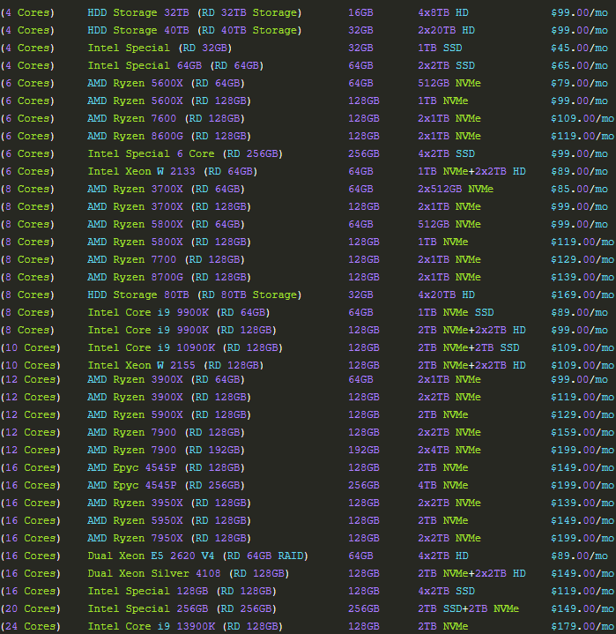Click the 2x20TB HD storage value
Image resolution: width=616 pixels, height=634 pixels.
pos(447,31)
